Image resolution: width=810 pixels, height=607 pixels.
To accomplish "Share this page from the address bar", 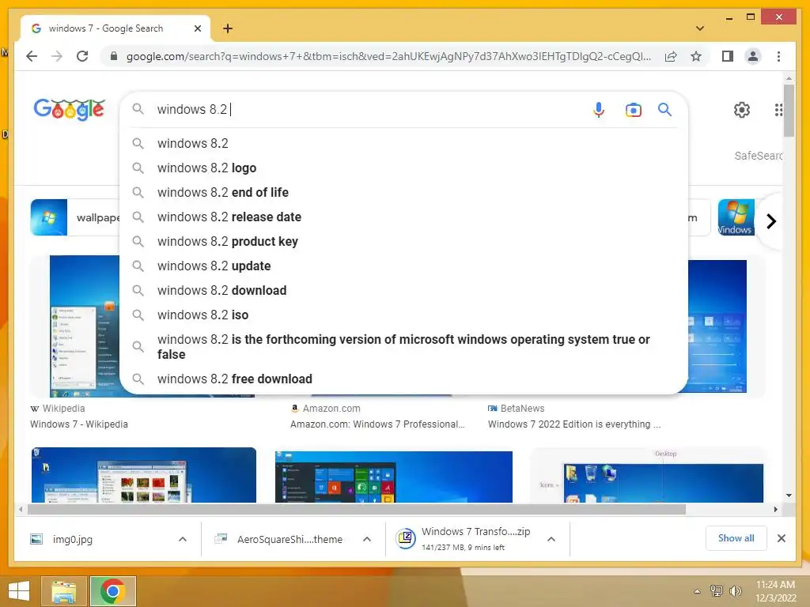I will tap(671, 56).
